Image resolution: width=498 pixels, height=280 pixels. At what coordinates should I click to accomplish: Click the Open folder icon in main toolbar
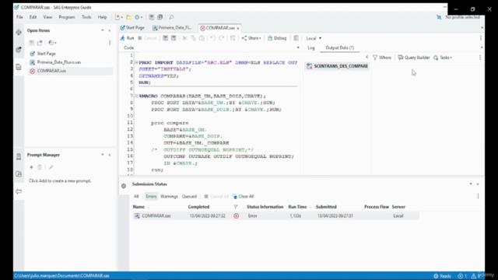coord(128,17)
